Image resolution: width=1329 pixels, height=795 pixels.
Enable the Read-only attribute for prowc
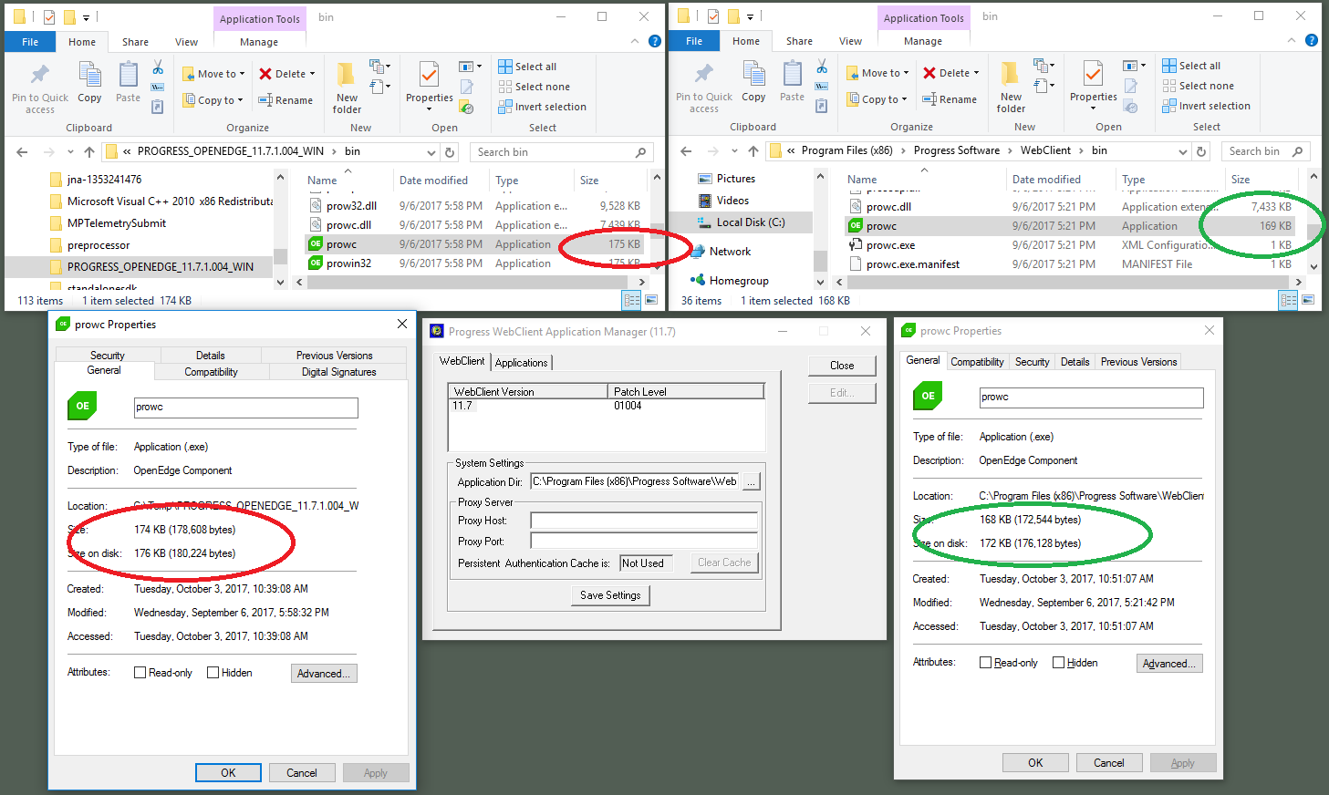click(141, 672)
